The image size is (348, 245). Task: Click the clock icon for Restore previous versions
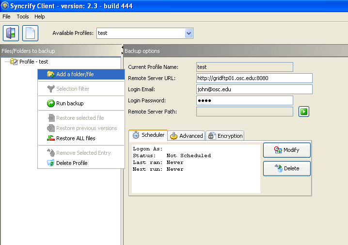point(50,128)
